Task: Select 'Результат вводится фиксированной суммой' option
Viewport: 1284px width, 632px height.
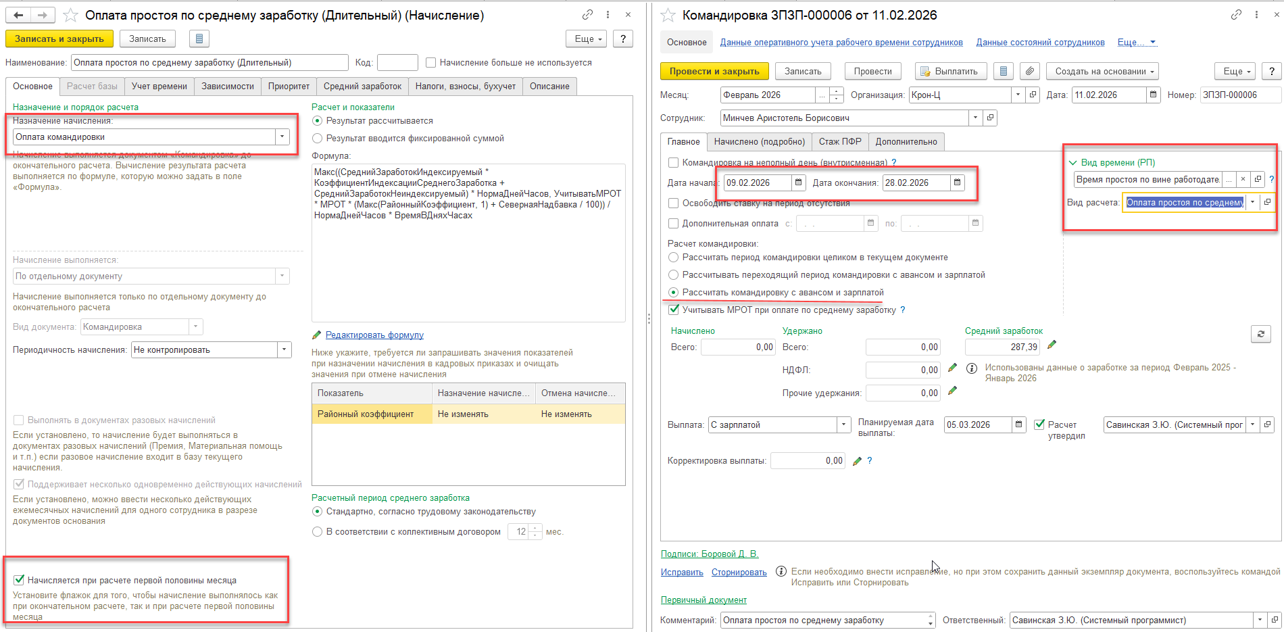Action: click(317, 138)
